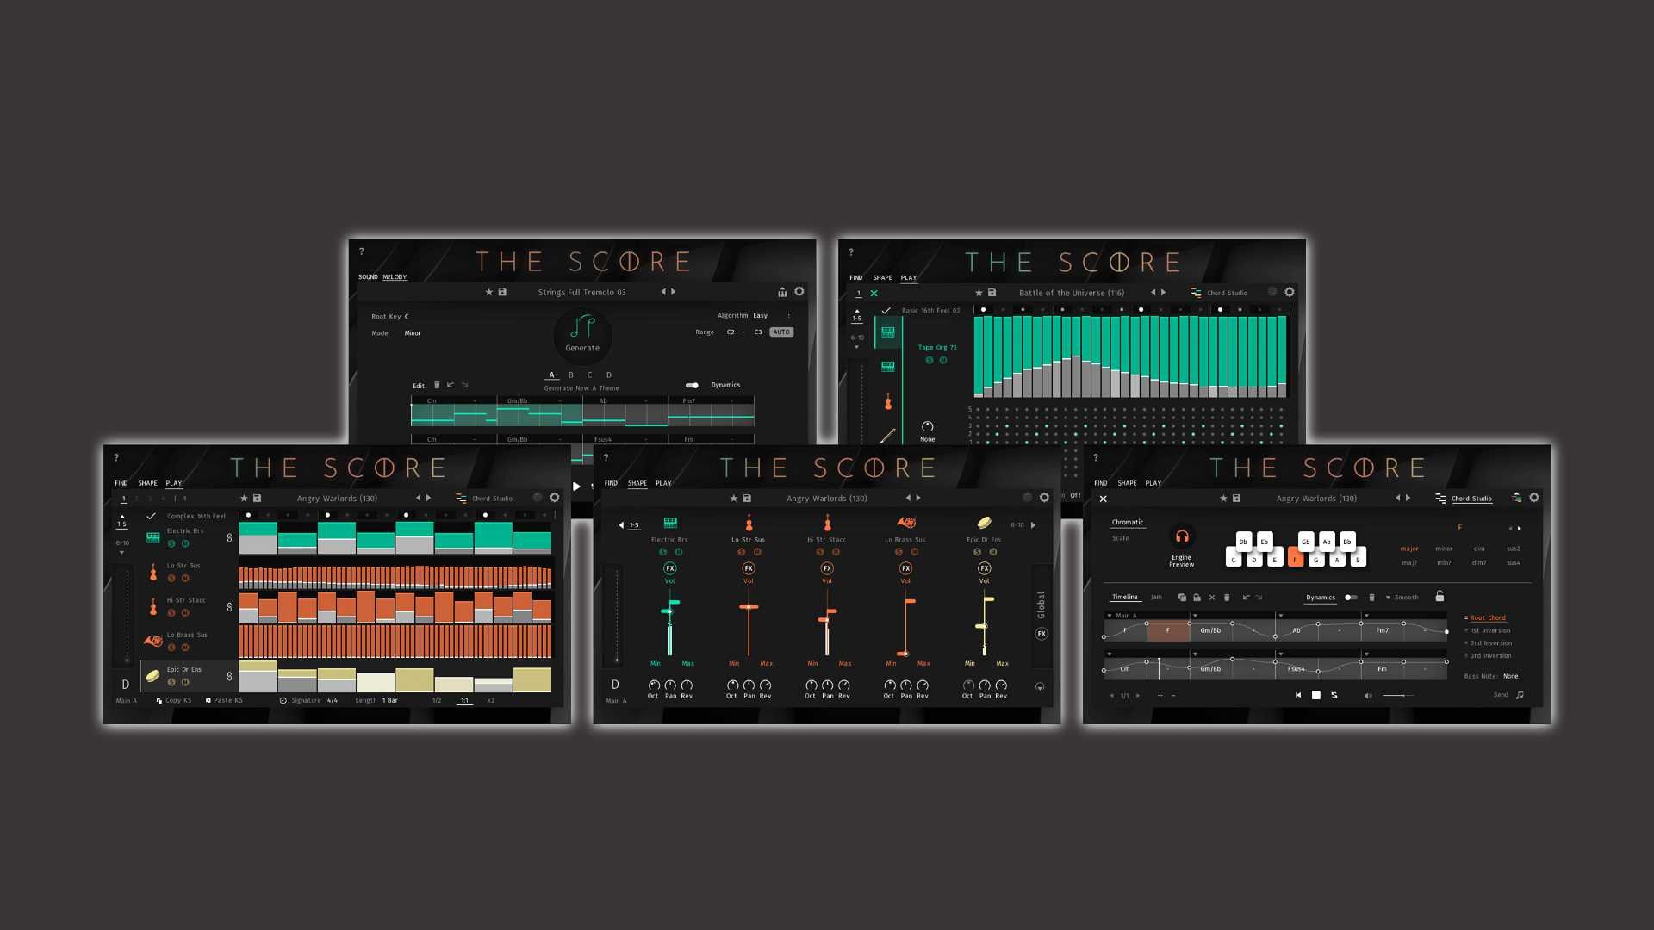Viewport: 1654px width, 930px height.
Task: Open the Smooth dropdown
Action: pyautogui.click(x=1401, y=597)
